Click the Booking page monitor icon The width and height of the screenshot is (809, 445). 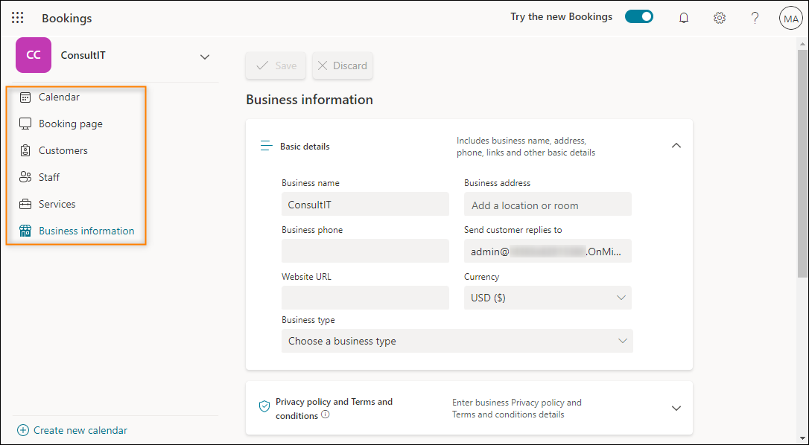coord(25,124)
